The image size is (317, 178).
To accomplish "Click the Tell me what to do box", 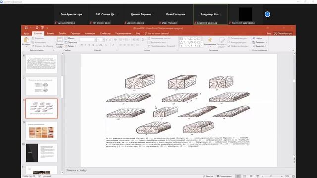I will coord(157,33).
